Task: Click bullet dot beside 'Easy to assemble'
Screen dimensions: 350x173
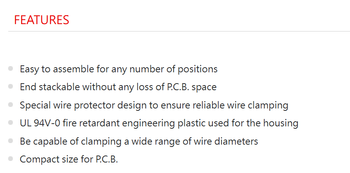Action: point(11,68)
